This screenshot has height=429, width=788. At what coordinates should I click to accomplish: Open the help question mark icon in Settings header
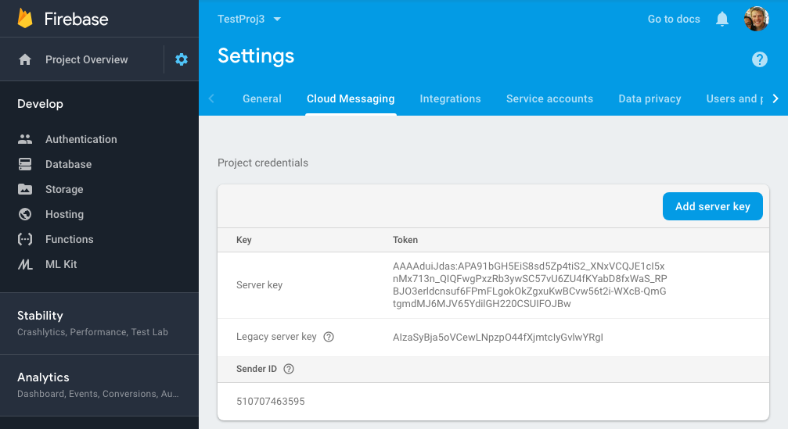759,59
